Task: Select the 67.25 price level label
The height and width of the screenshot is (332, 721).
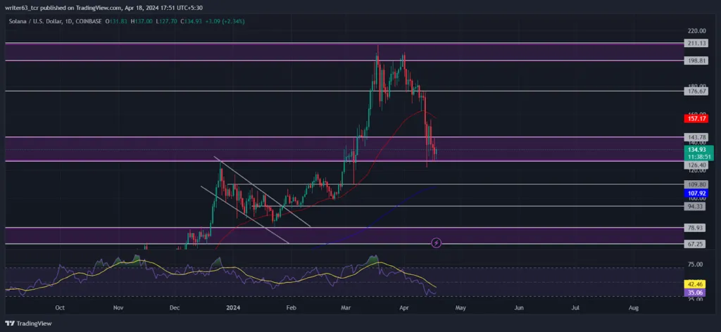Action: 694,244
